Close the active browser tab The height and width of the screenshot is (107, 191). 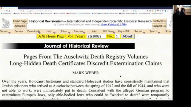pyautogui.click(x=16, y=8)
